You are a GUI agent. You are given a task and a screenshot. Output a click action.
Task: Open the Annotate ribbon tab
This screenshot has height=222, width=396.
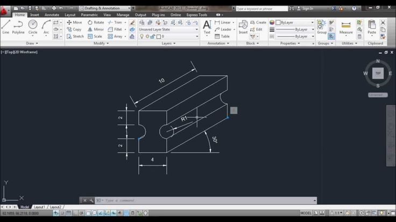(x=52, y=15)
